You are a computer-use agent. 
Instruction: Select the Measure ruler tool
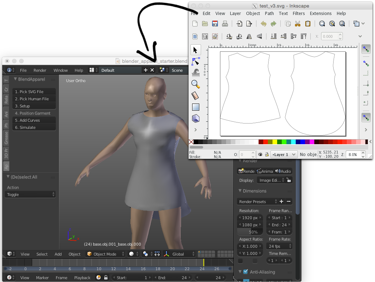point(195,96)
